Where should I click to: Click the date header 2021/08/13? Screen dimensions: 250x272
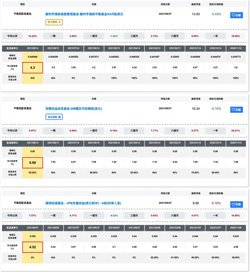[53, 143]
